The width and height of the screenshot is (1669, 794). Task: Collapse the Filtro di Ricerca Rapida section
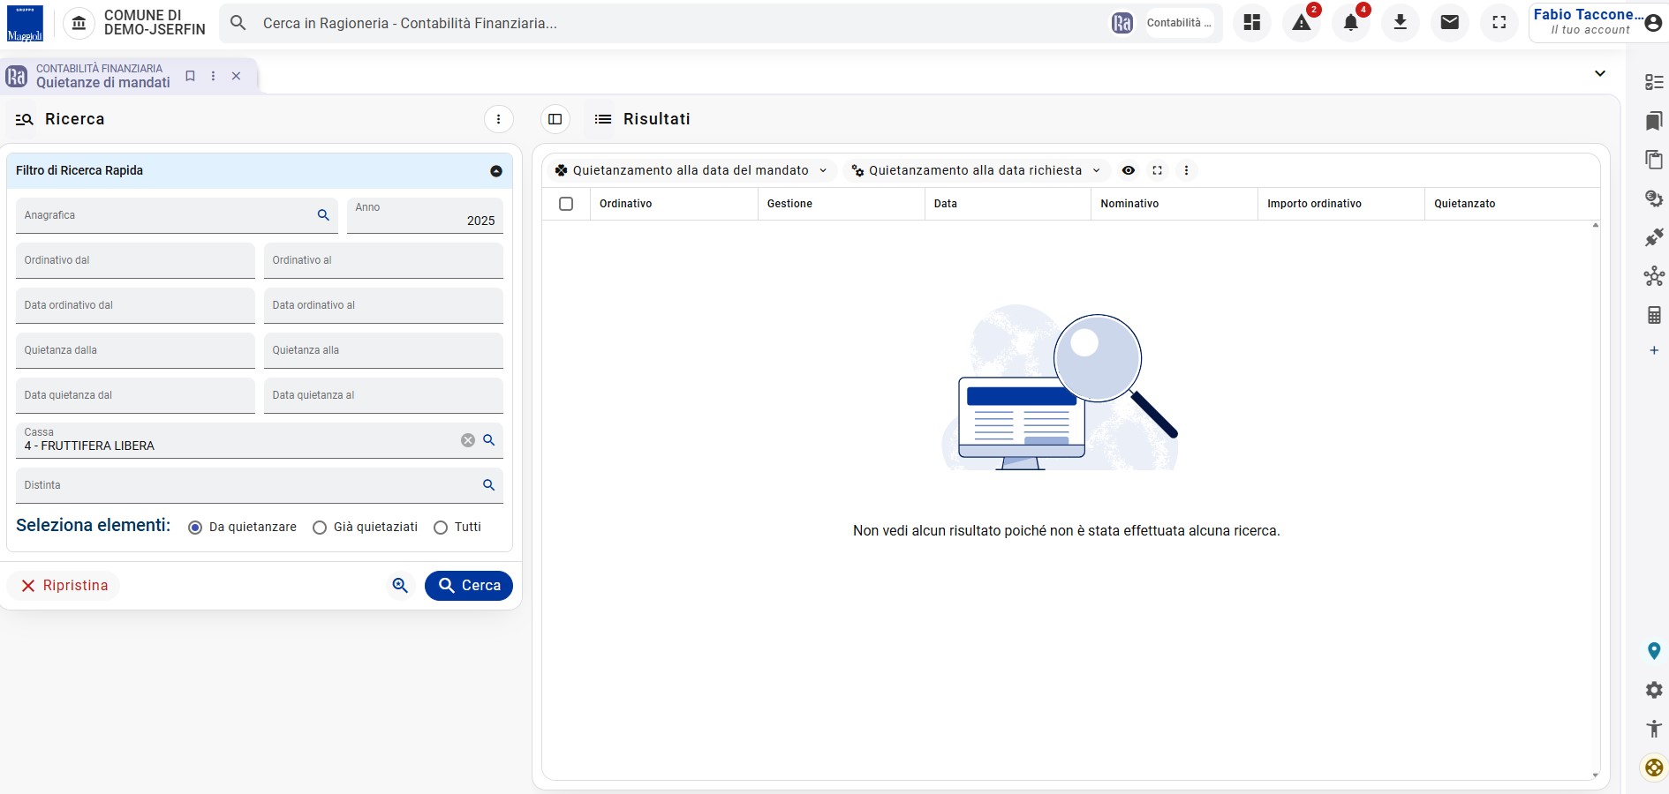pos(496,171)
